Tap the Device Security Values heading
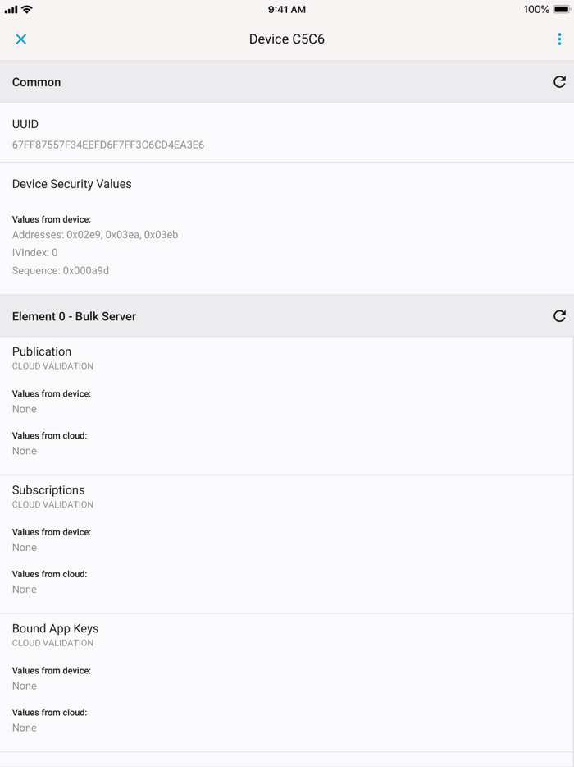 (x=72, y=184)
